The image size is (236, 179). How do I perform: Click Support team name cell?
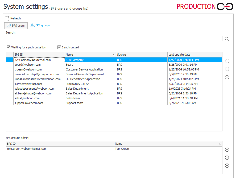[x=90, y=103]
